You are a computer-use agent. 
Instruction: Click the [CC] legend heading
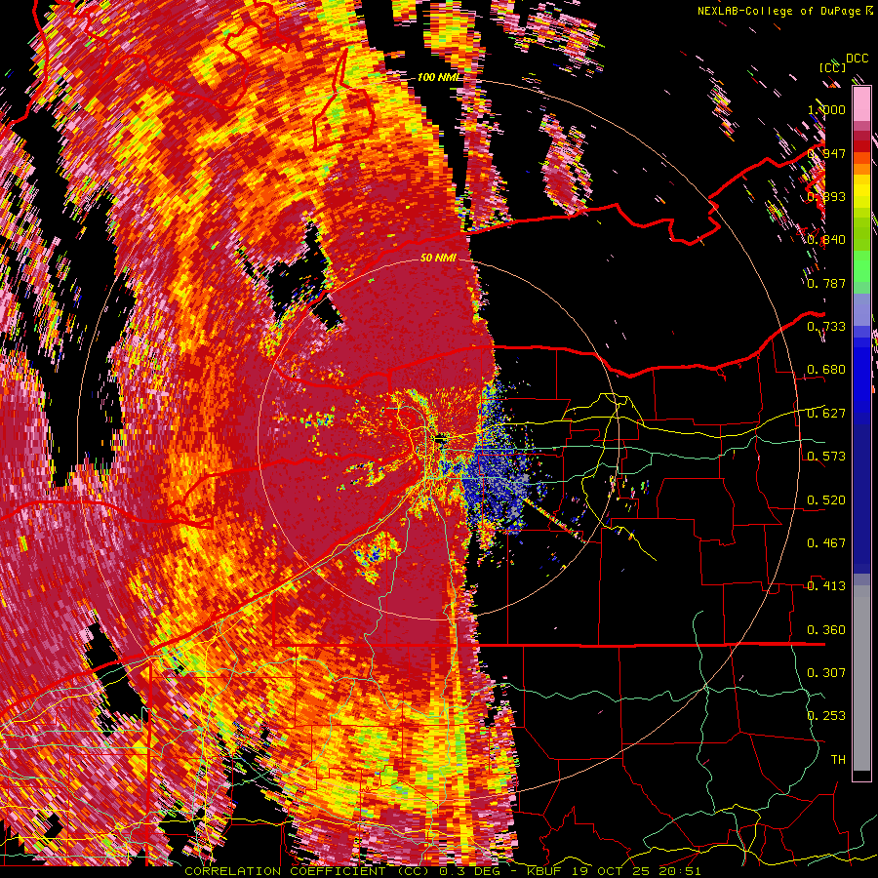click(833, 67)
